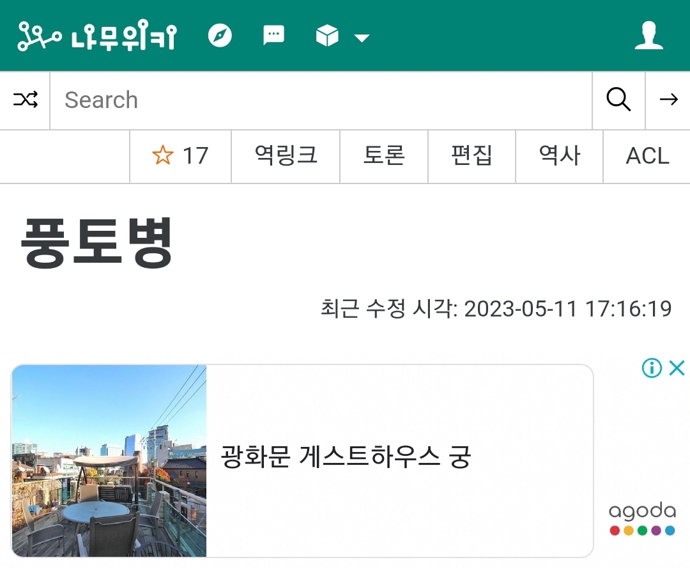The image size is (690, 585).
Task: Focus the Search input field
Action: click(321, 100)
